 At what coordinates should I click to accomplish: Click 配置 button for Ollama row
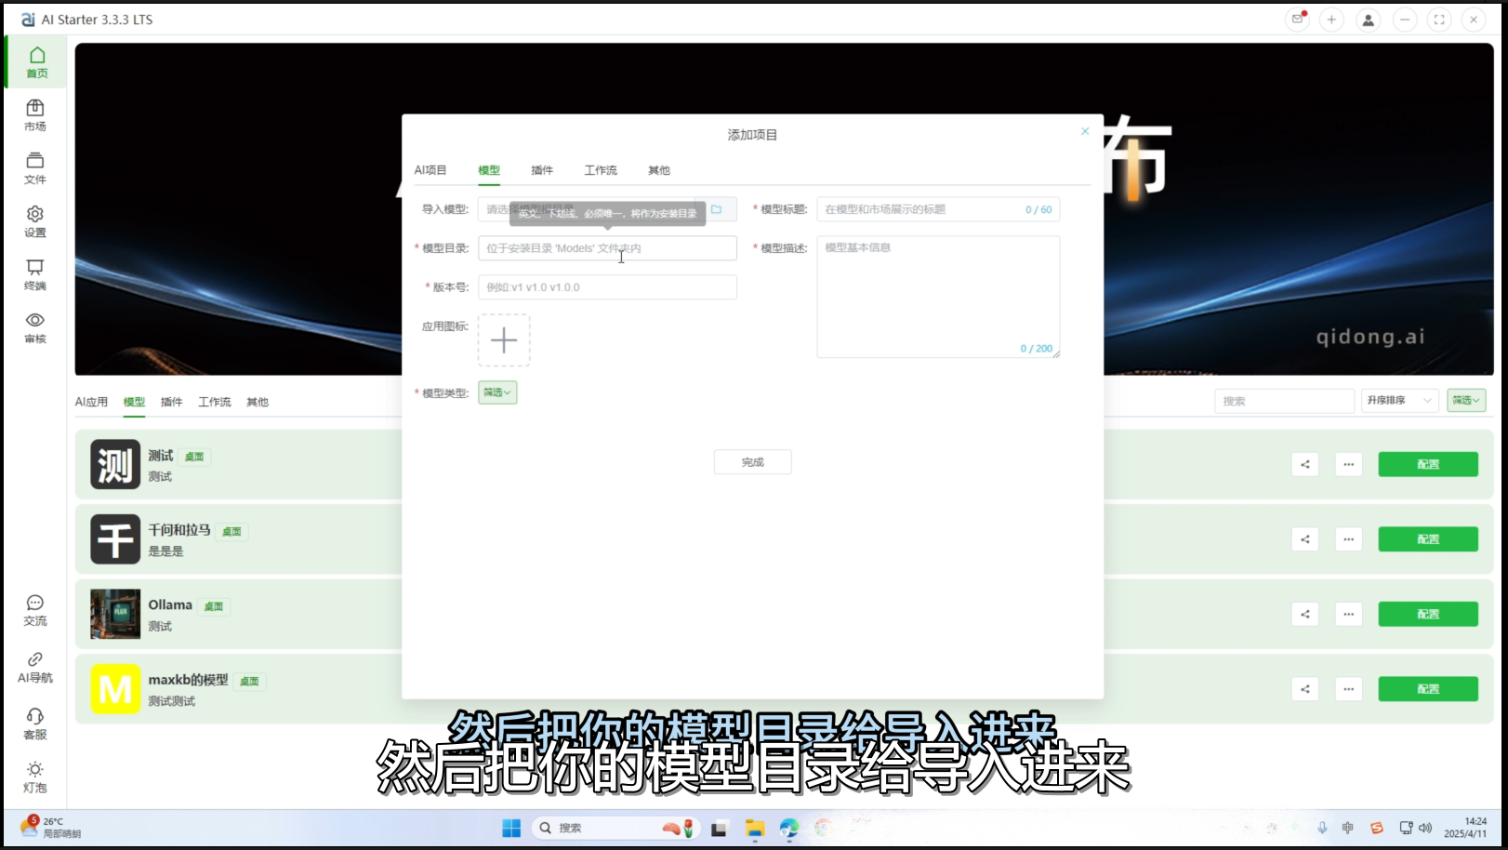click(1428, 614)
